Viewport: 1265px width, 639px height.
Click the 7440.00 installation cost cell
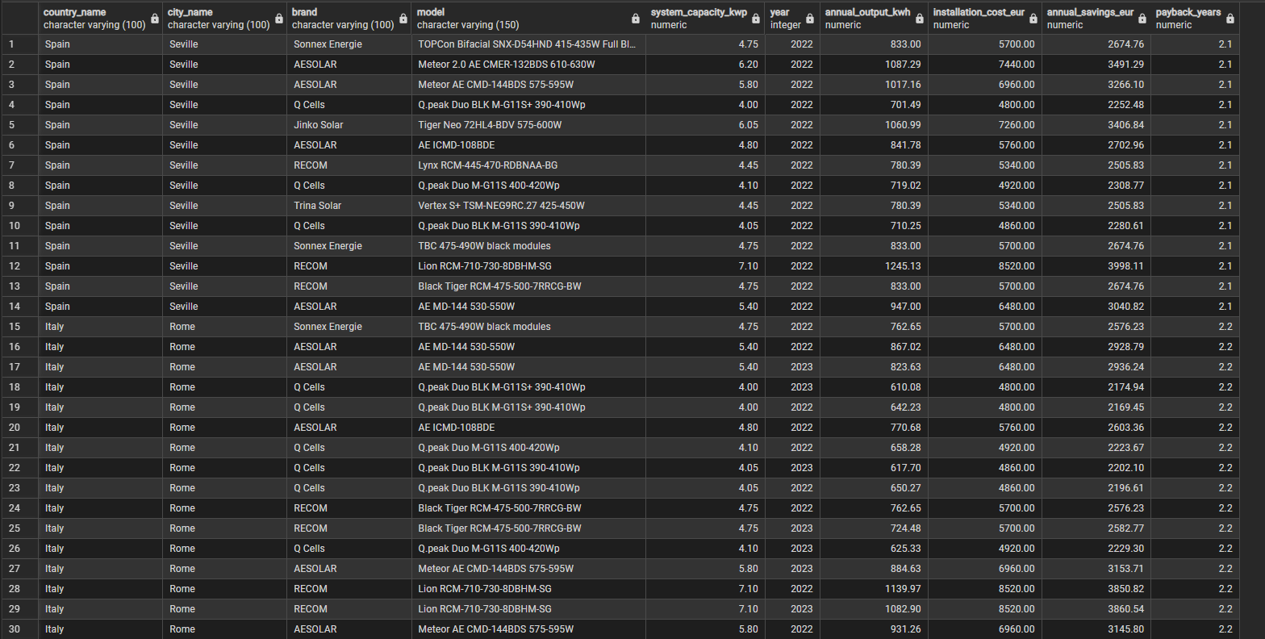pyautogui.click(x=985, y=65)
